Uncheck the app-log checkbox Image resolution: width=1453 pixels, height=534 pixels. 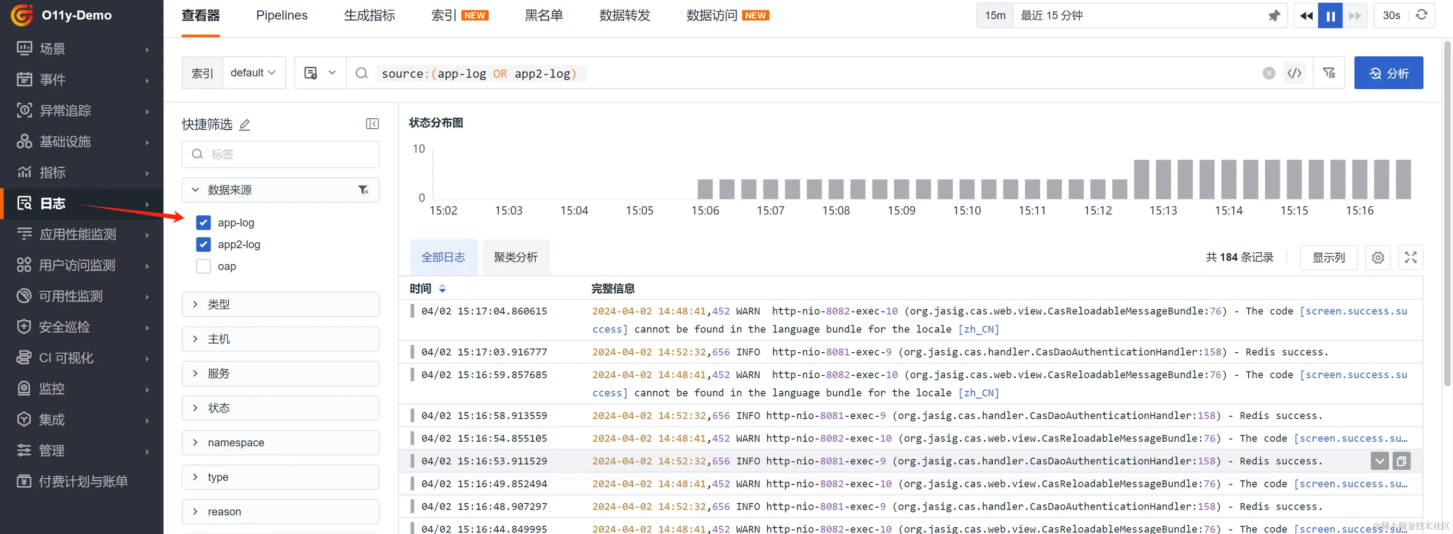pos(203,223)
